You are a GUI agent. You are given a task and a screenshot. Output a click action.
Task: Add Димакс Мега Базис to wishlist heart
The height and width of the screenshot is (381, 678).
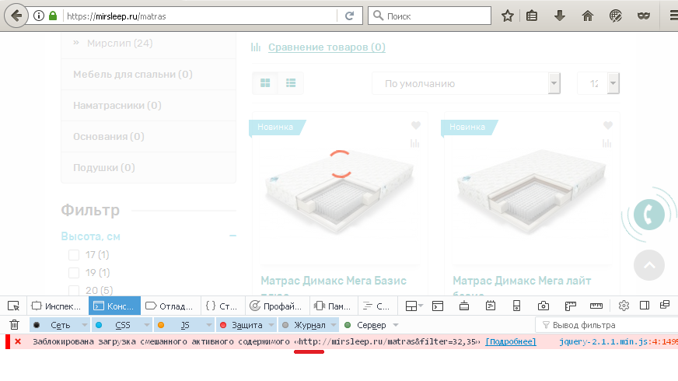[x=415, y=125]
